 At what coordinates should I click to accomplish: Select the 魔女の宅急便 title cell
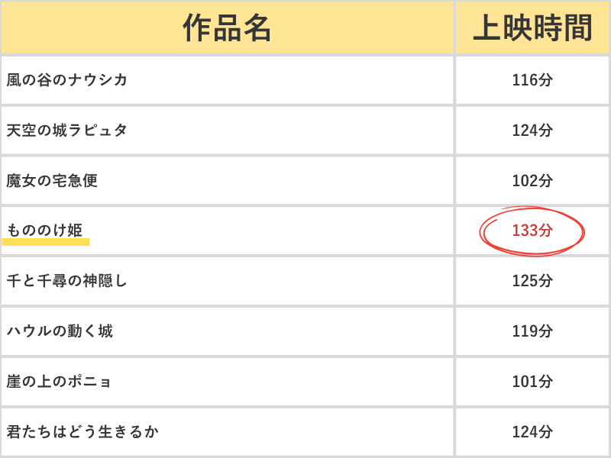click(x=227, y=181)
